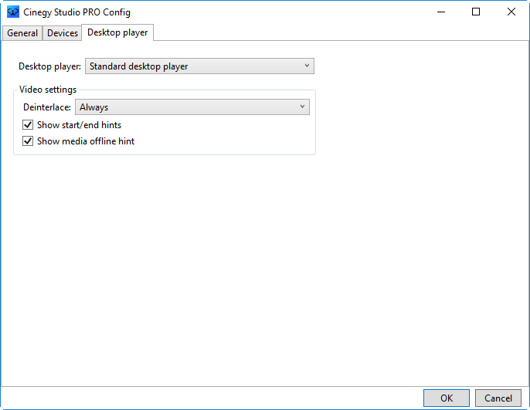Open the Desktop player dropdown
Viewport: 530px width, 410px height.
199,66
